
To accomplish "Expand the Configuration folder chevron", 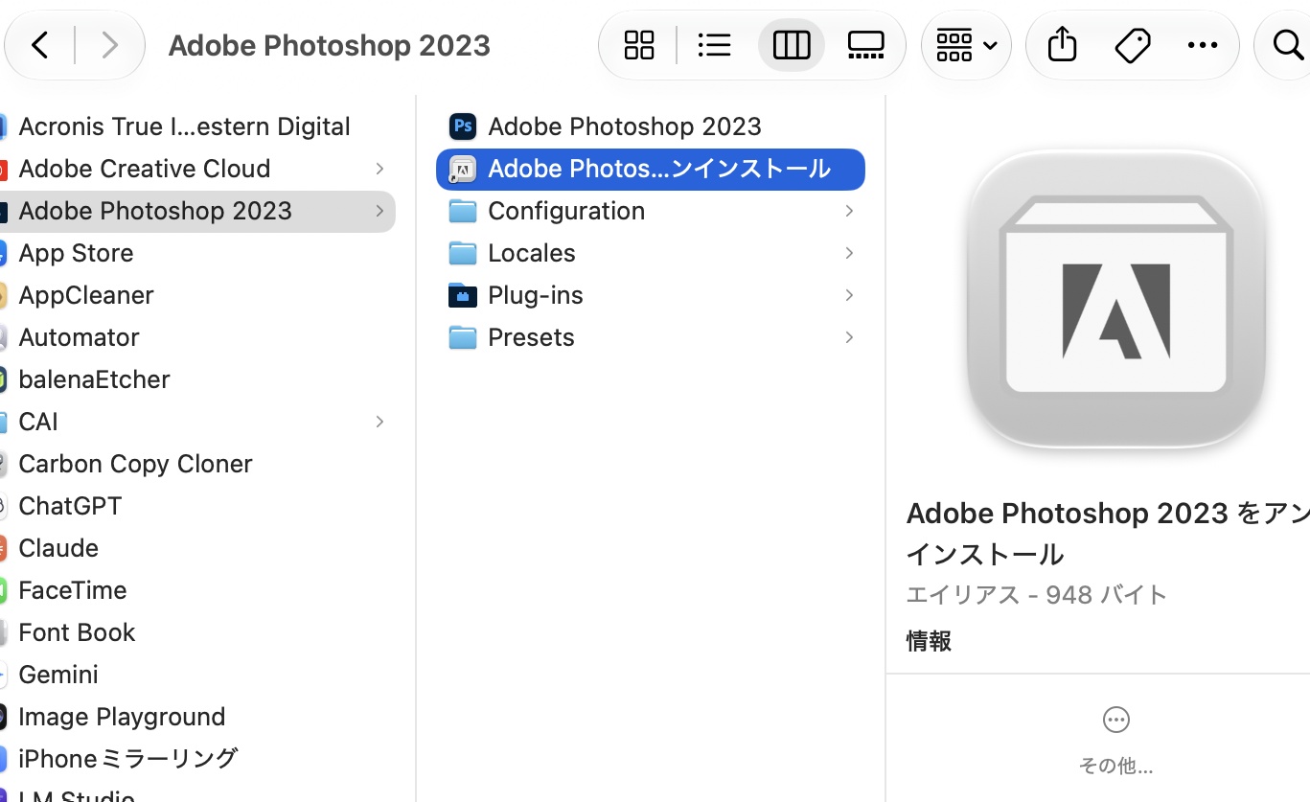I will coord(849,211).
